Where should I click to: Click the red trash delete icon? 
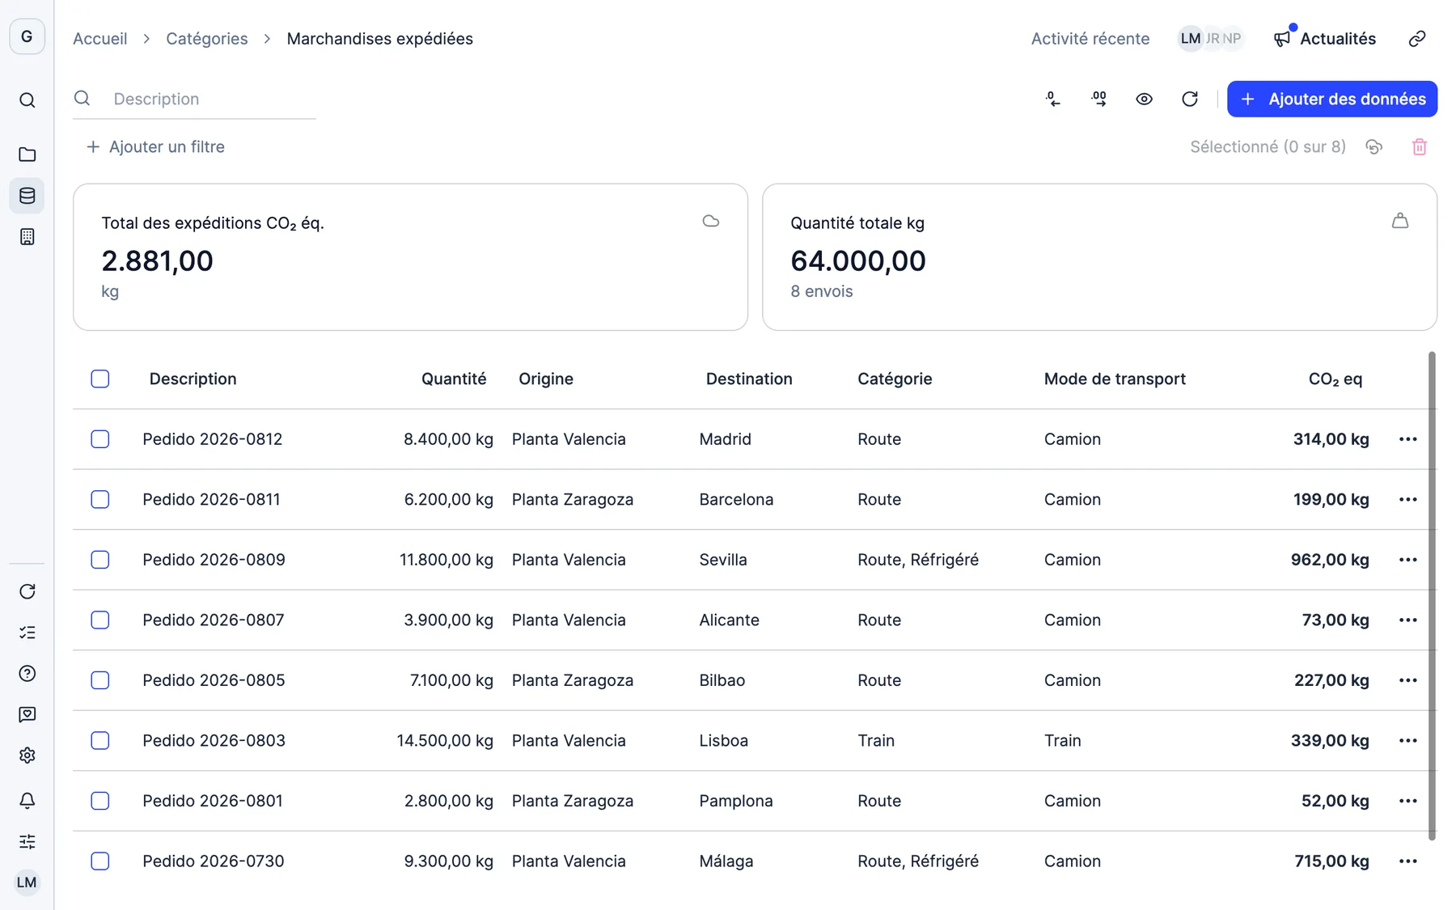click(x=1419, y=147)
